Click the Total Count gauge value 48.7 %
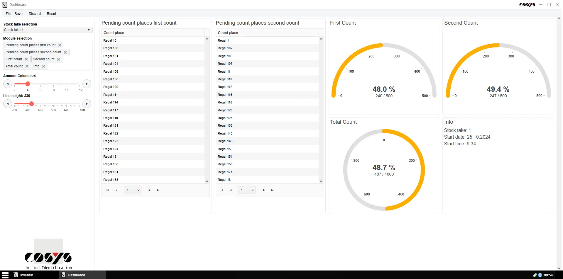This screenshot has width=563, height=279. [x=384, y=167]
